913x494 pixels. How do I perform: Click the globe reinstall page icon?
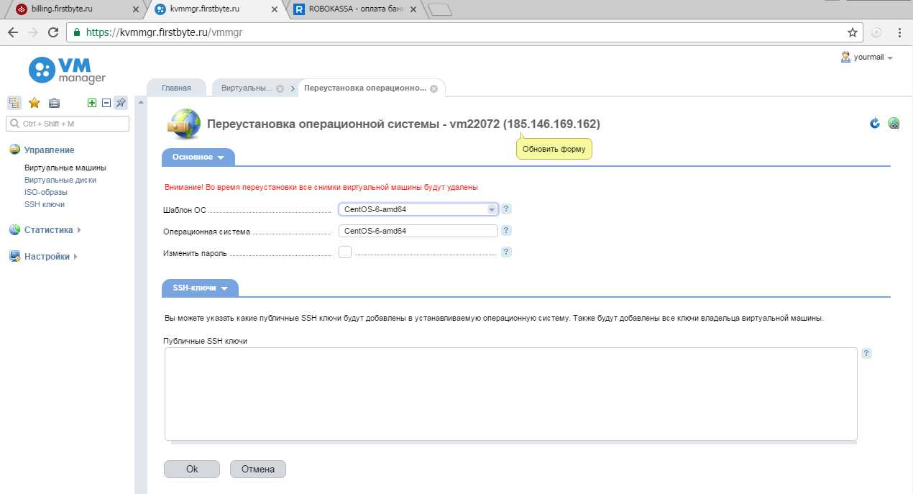(183, 124)
